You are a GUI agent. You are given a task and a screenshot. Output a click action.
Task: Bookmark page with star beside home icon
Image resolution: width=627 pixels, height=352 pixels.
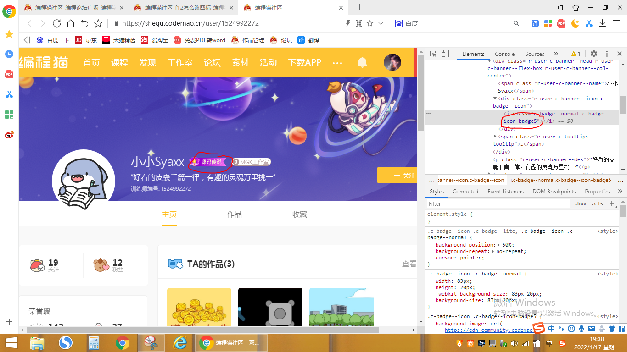click(x=98, y=23)
